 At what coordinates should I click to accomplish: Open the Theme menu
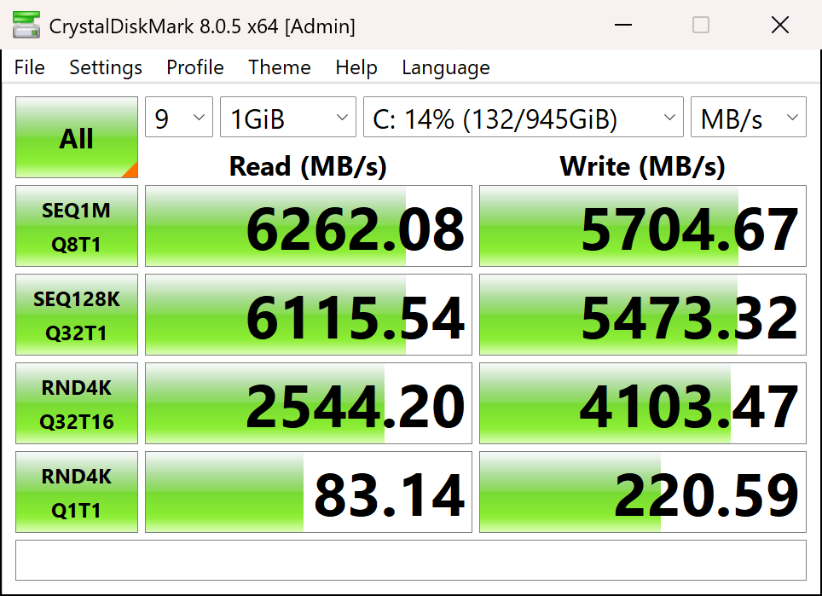click(280, 67)
